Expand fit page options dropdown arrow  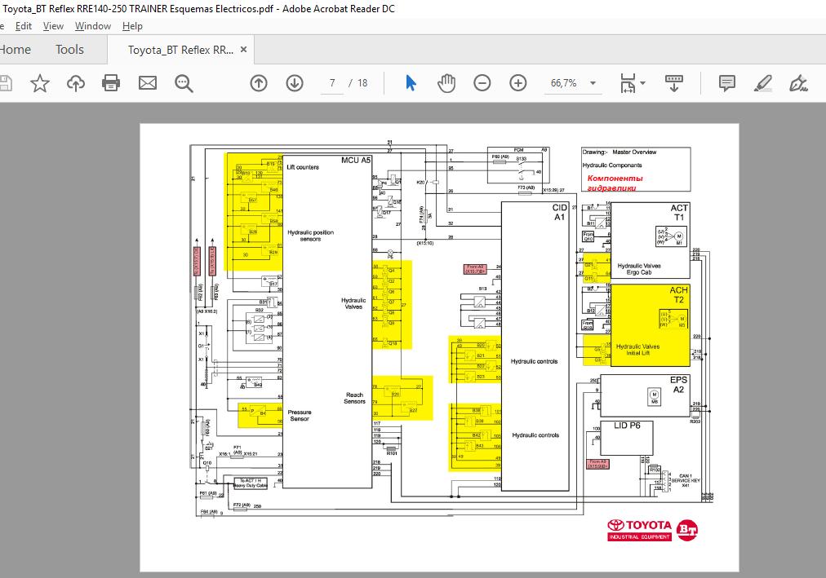642,83
